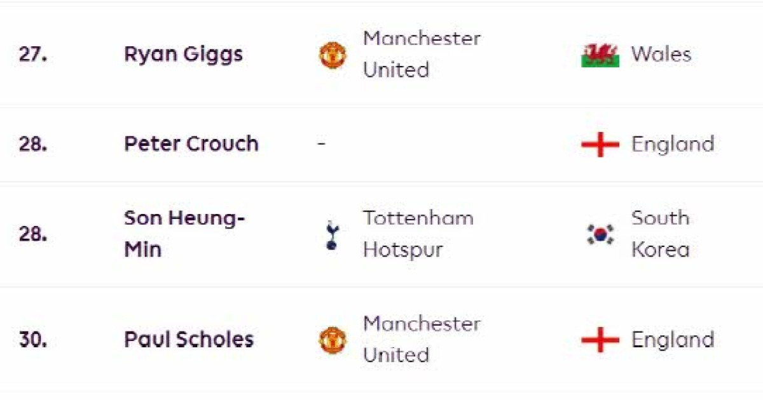The image size is (763, 400).
Task: Click rank number 30.
Action: click(32, 340)
